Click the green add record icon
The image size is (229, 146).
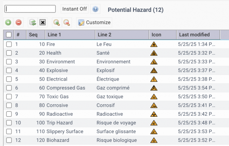click(x=8, y=22)
